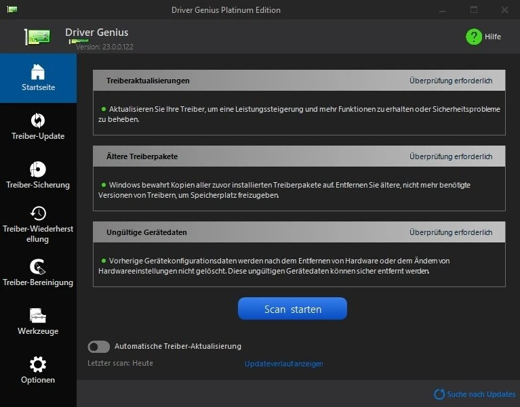Click Überprüfung erforderlich status for Ältere Treiberpakete

(x=451, y=156)
